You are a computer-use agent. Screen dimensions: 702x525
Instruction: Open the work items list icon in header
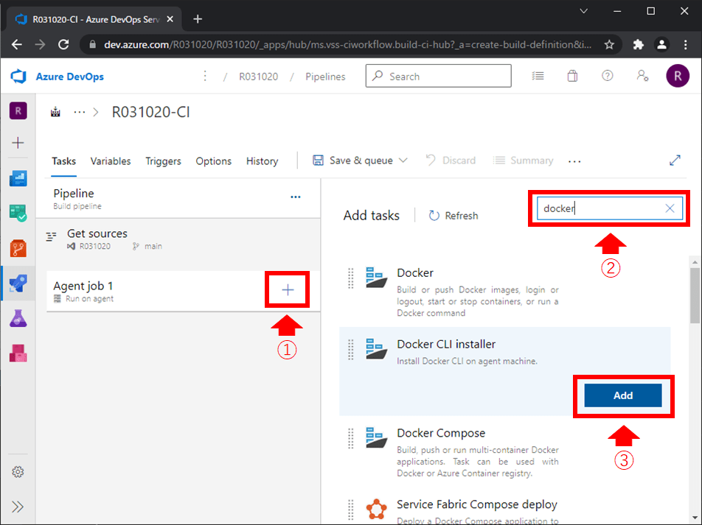tap(538, 76)
